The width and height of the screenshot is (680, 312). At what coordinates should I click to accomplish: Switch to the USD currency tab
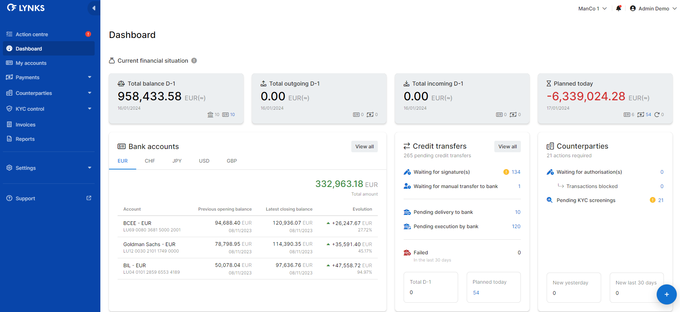[x=204, y=161]
